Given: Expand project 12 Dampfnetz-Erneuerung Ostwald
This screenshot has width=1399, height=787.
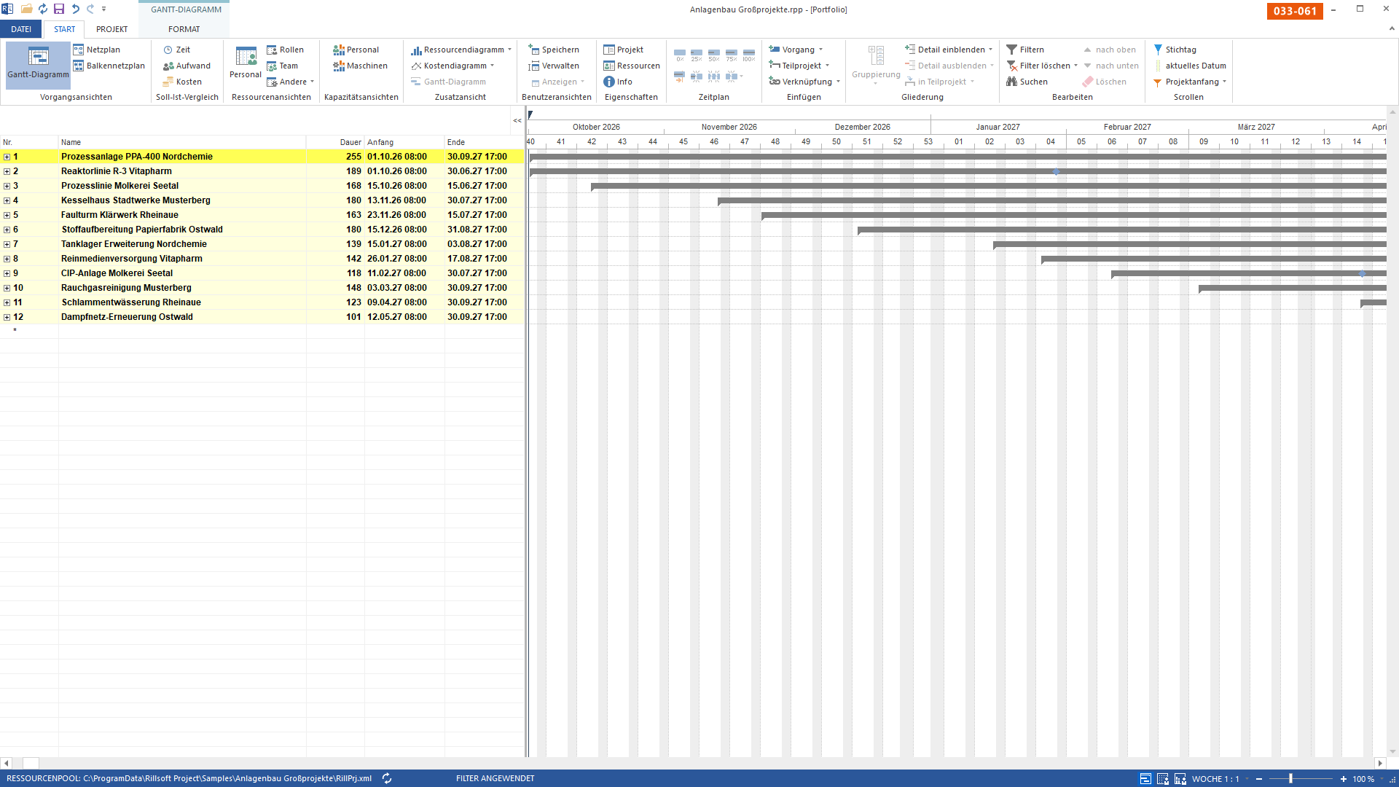Looking at the screenshot, I should click(7, 317).
